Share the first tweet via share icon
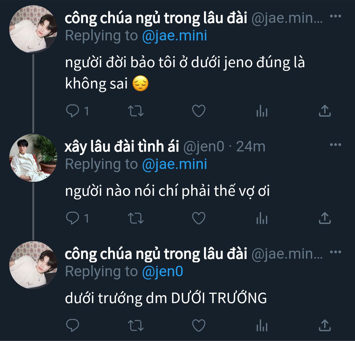 pos(325,111)
